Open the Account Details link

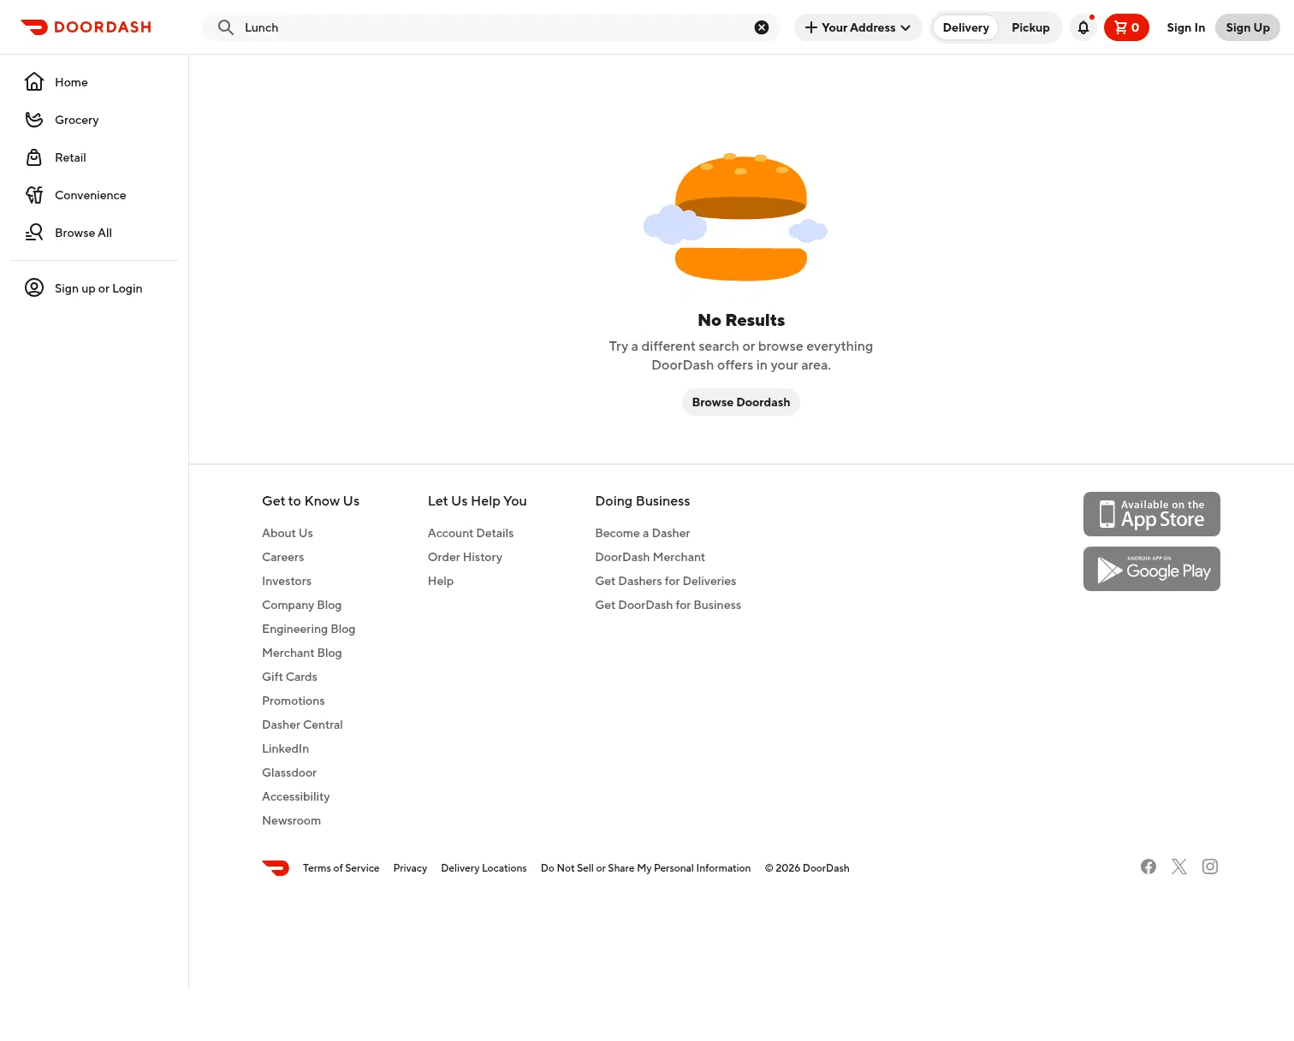pyautogui.click(x=471, y=533)
